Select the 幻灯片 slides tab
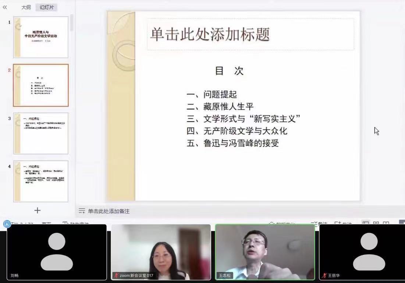The width and height of the screenshot is (405, 283). (46, 7)
